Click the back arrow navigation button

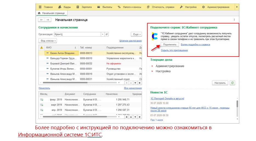coord(42,20)
